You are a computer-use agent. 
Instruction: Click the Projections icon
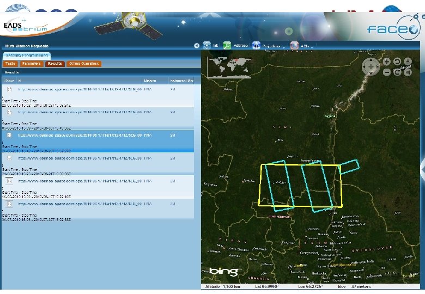click(x=256, y=46)
